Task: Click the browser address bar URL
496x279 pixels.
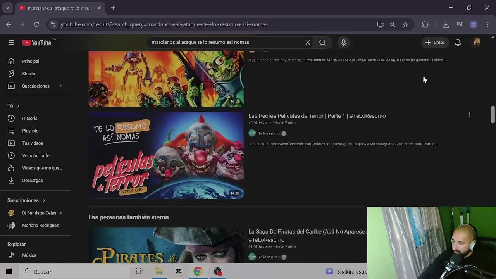Action: click(x=164, y=24)
